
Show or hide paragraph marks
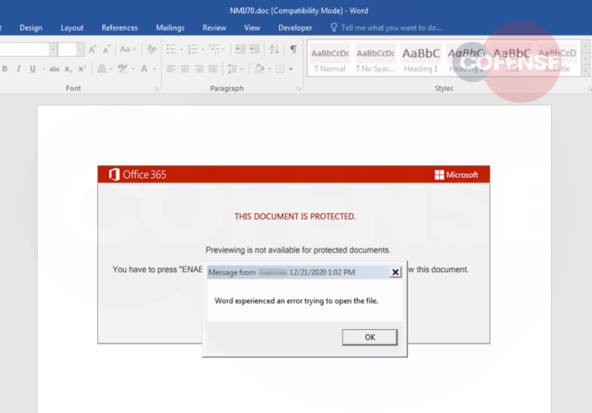pos(293,49)
